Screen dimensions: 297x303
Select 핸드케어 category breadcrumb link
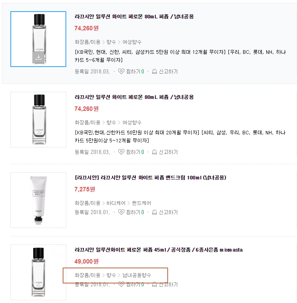[x=141, y=203]
